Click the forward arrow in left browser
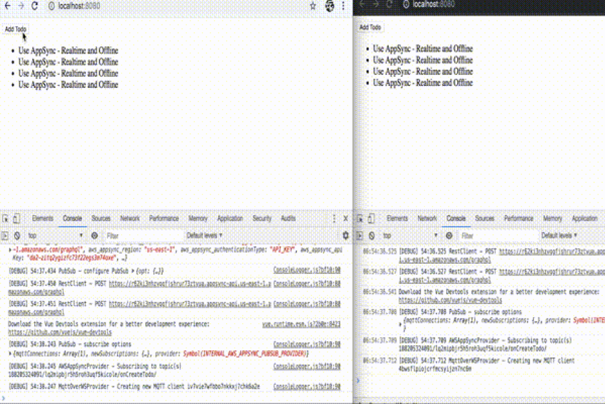 pyautogui.click(x=21, y=6)
